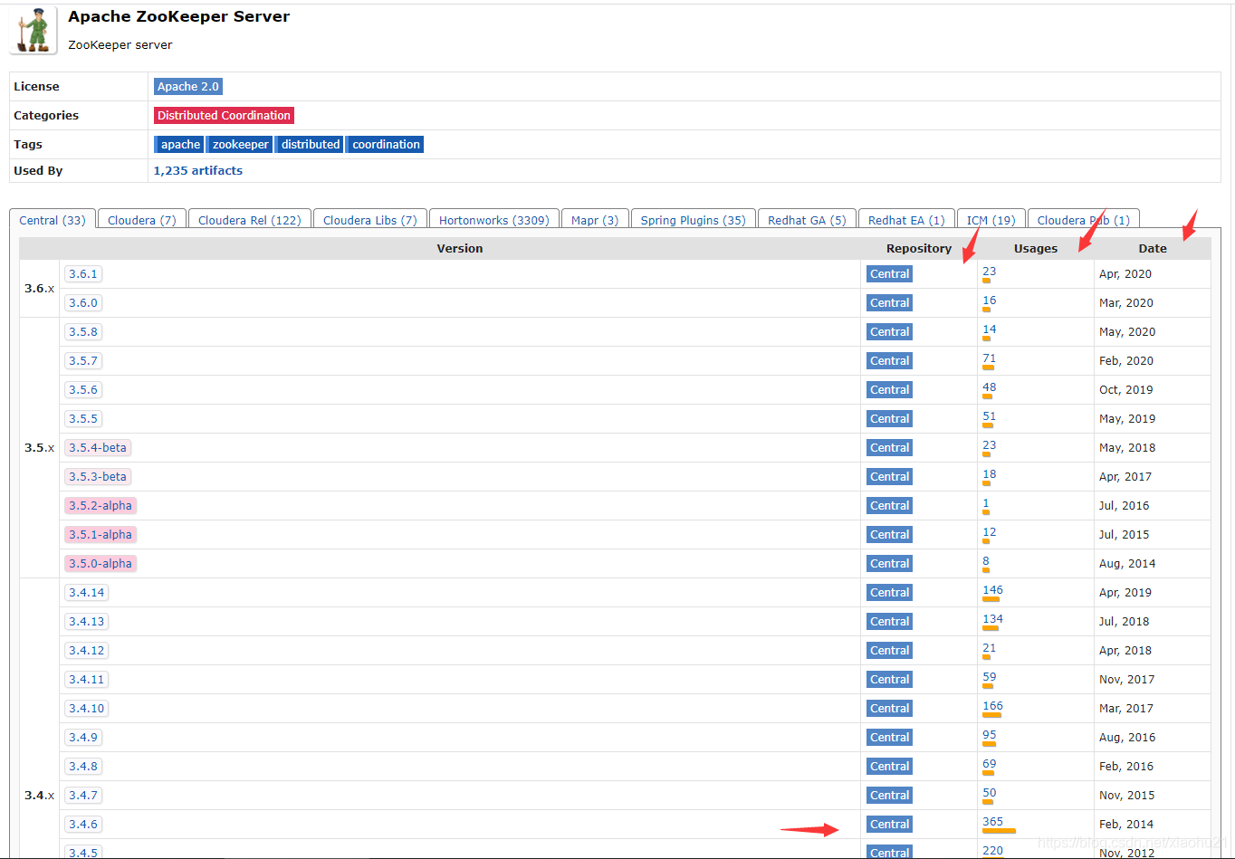Open version 3.5.1-alpha
The height and width of the screenshot is (859, 1235).
tap(101, 534)
